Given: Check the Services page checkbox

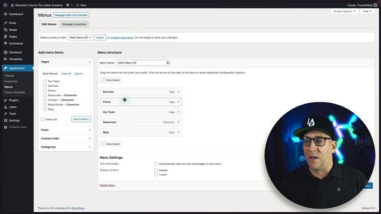Looking at the screenshot, I should click(45, 86).
